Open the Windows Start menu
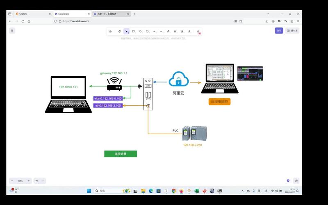The height and width of the screenshot is (205, 328). (x=89, y=191)
